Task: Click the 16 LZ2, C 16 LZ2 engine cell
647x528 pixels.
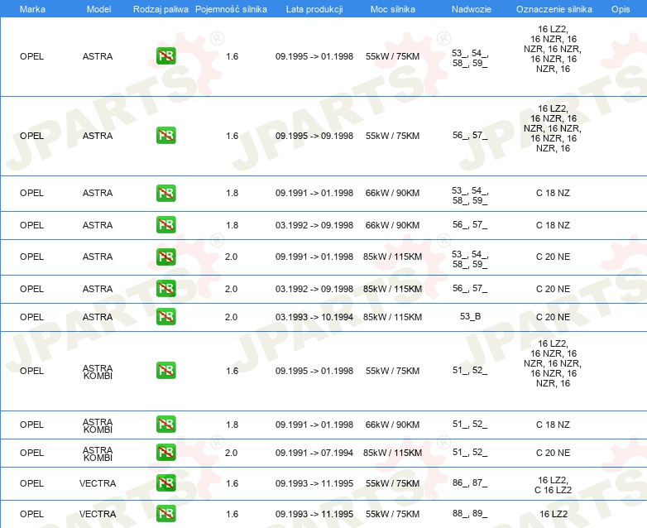Action: point(553,485)
